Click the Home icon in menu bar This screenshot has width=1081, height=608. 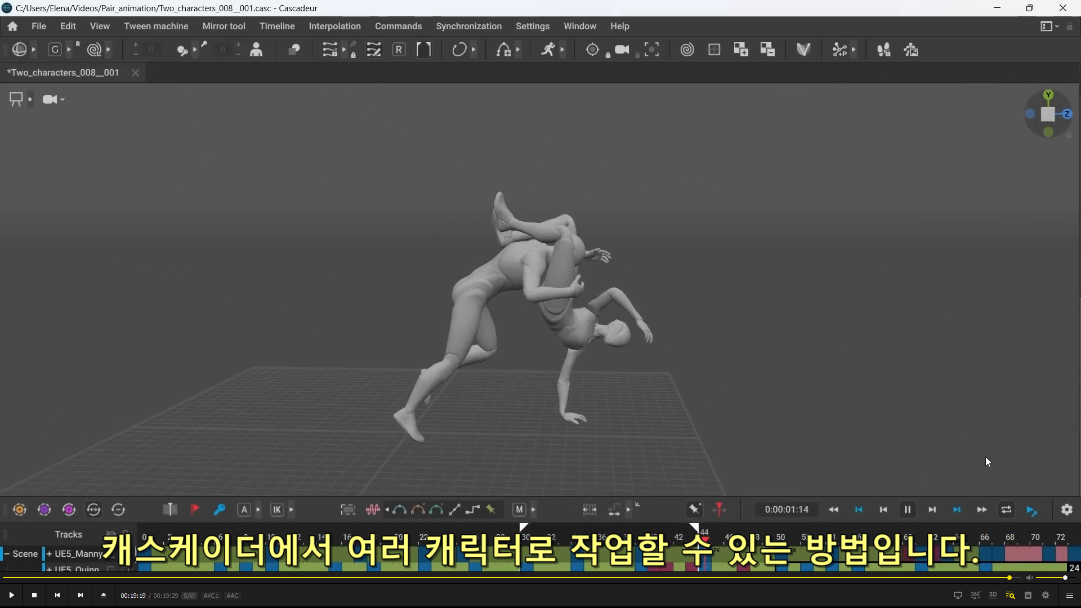(12, 26)
